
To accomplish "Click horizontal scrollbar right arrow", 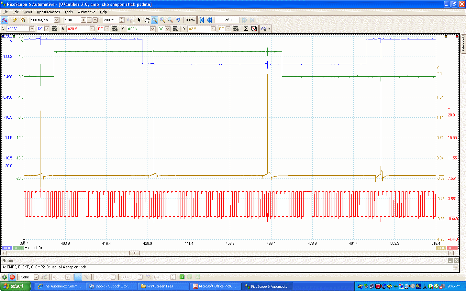I will 451,253.
